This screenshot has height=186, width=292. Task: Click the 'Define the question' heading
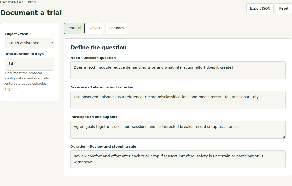(x=98, y=48)
